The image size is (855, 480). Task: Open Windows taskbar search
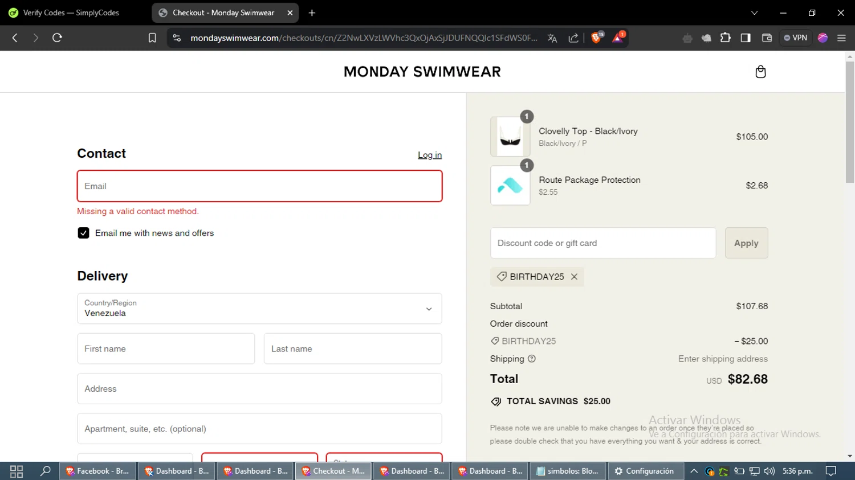click(x=45, y=471)
